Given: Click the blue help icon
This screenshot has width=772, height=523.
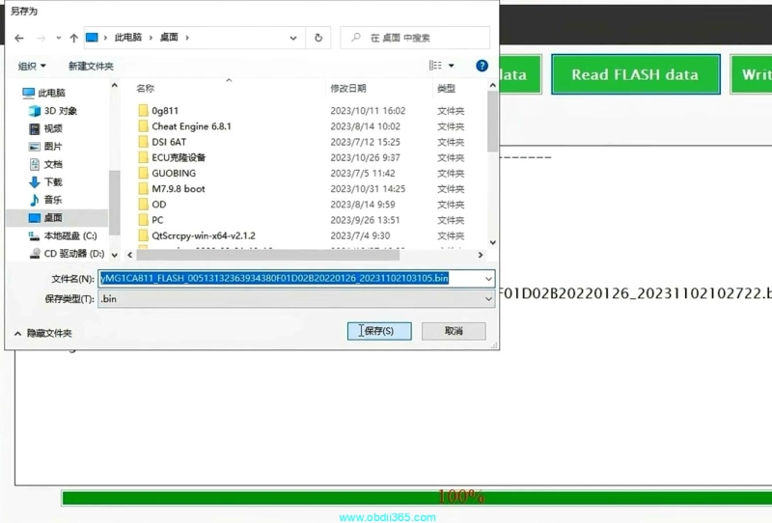Looking at the screenshot, I should [x=482, y=66].
